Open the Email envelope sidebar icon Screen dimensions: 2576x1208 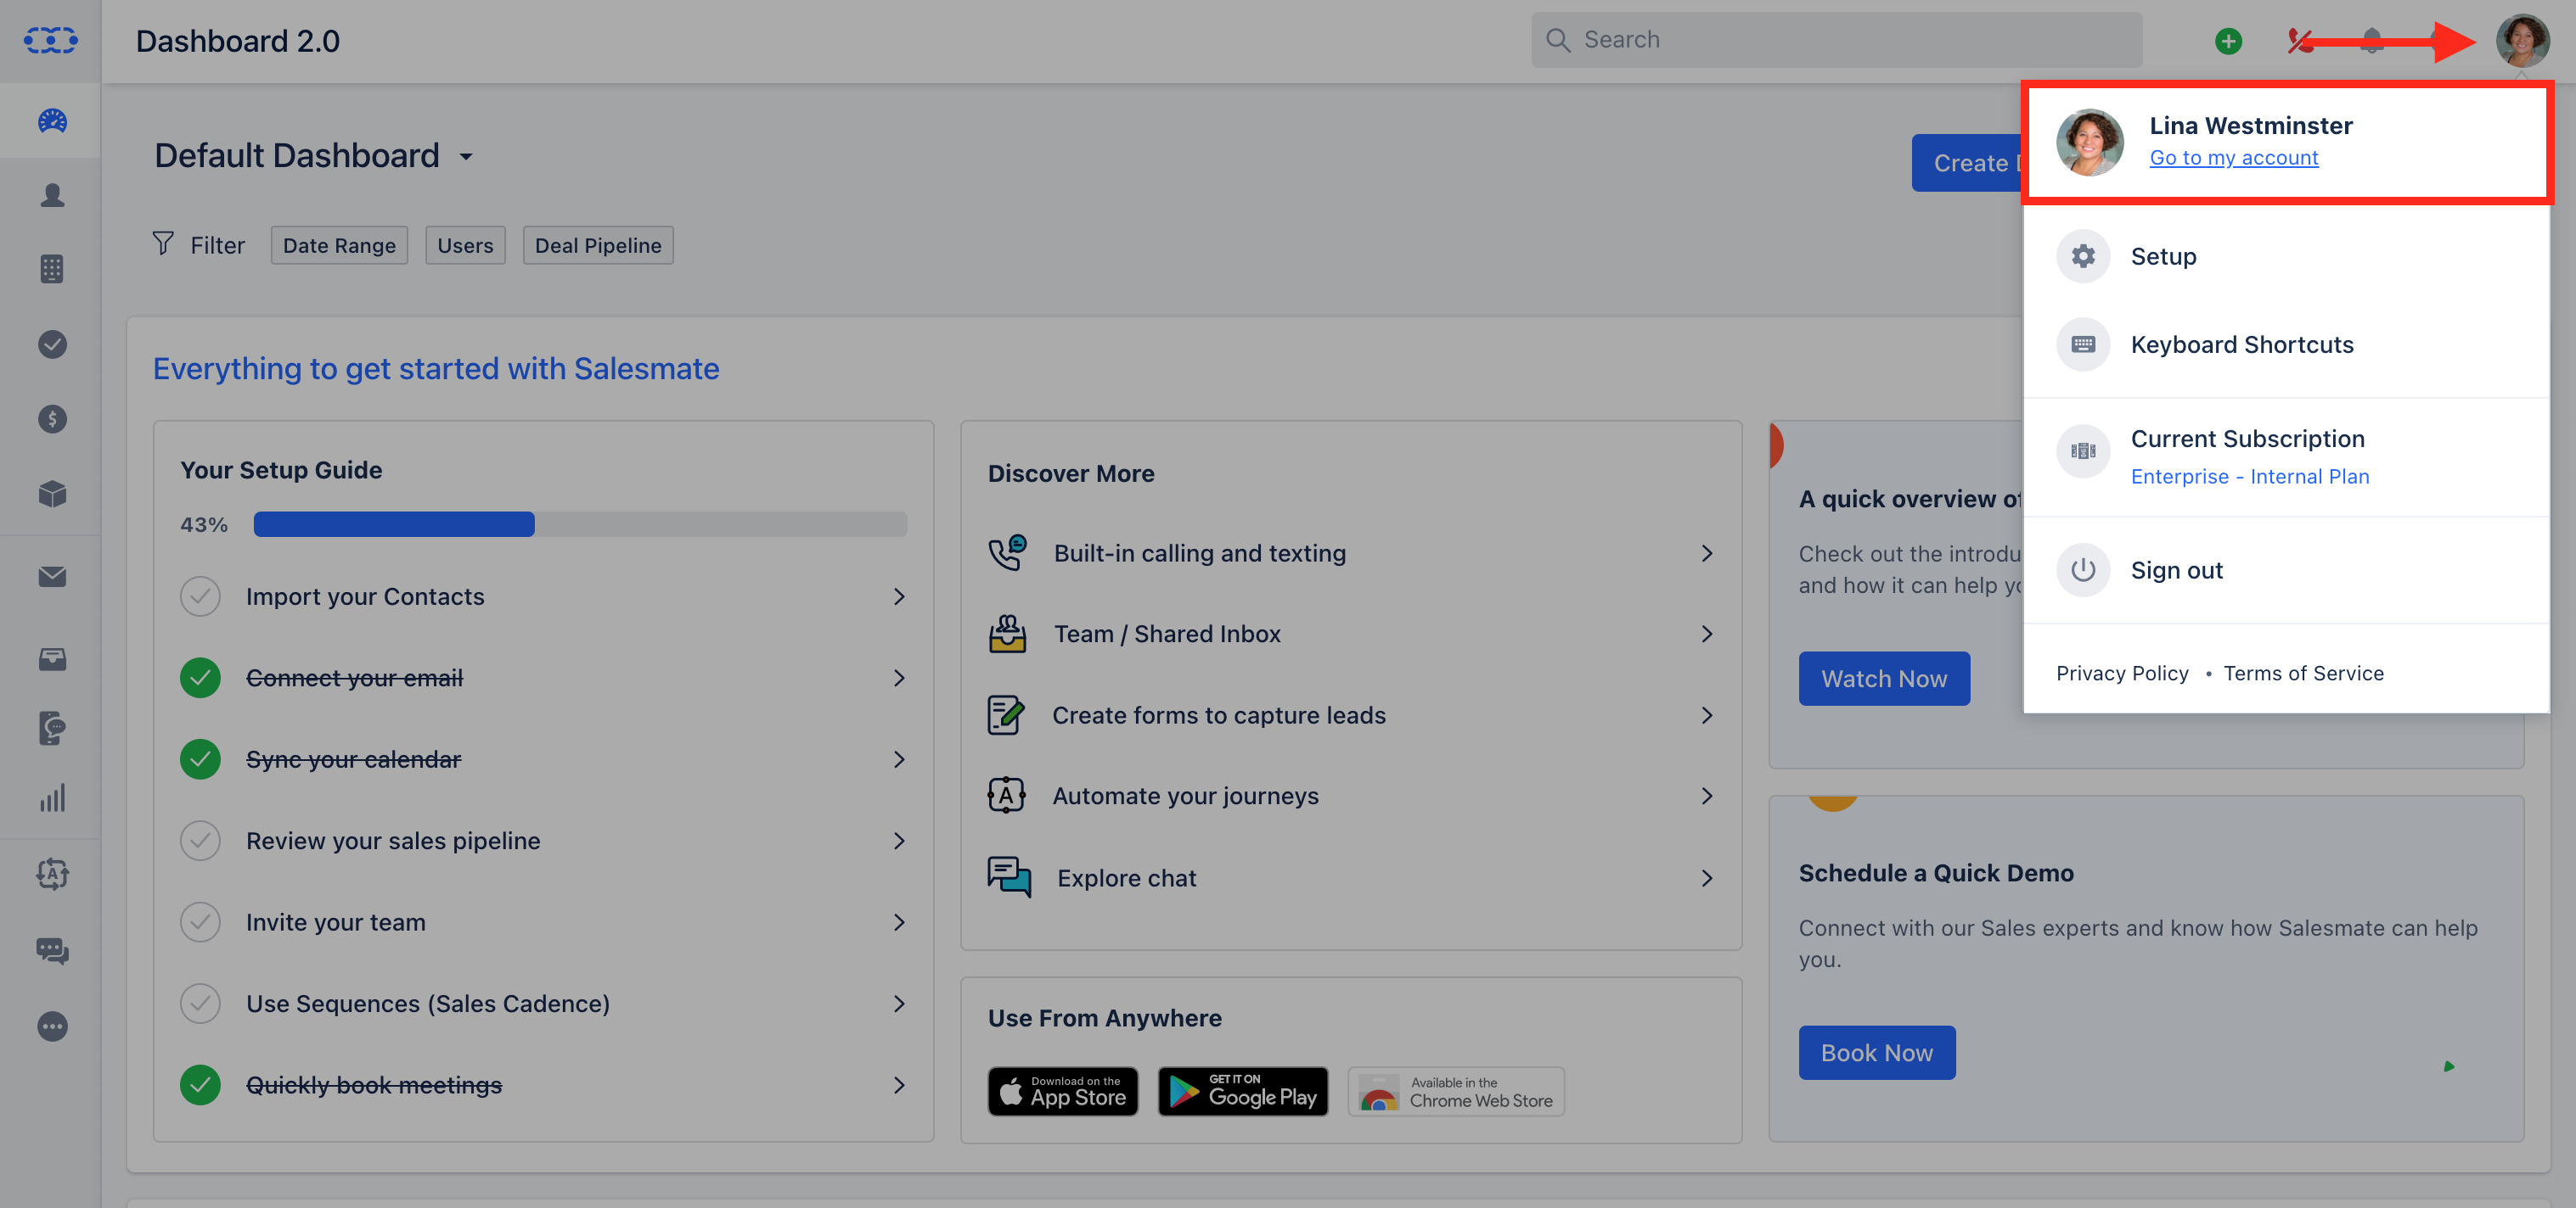pos(52,577)
